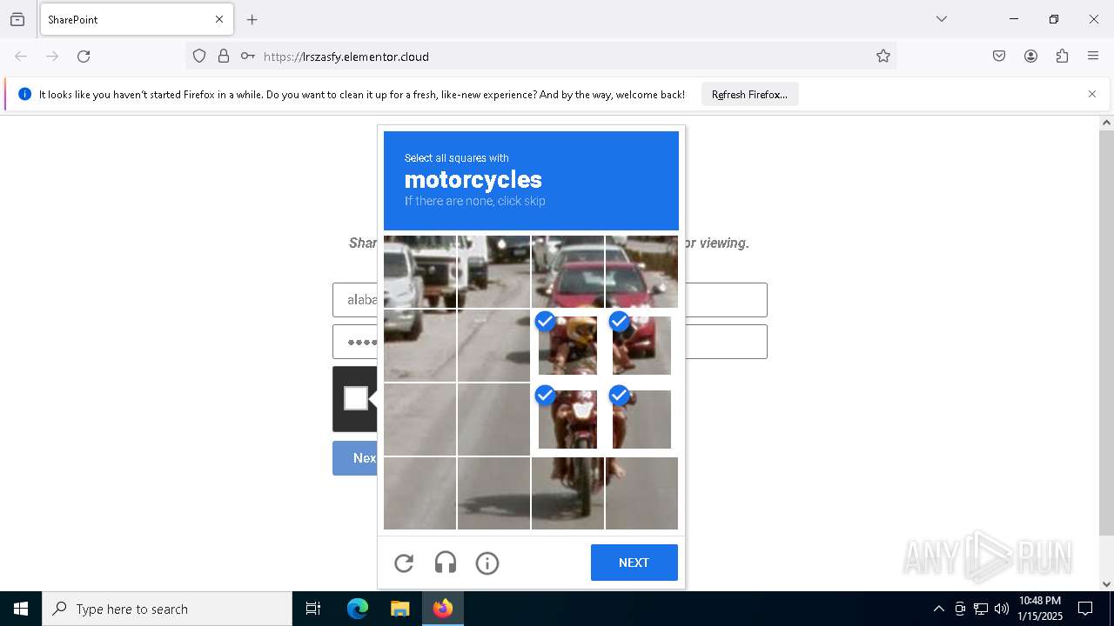The height and width of the screenshot is (626, 1114).
Task: Open network status tray icon
Action: 981,609
